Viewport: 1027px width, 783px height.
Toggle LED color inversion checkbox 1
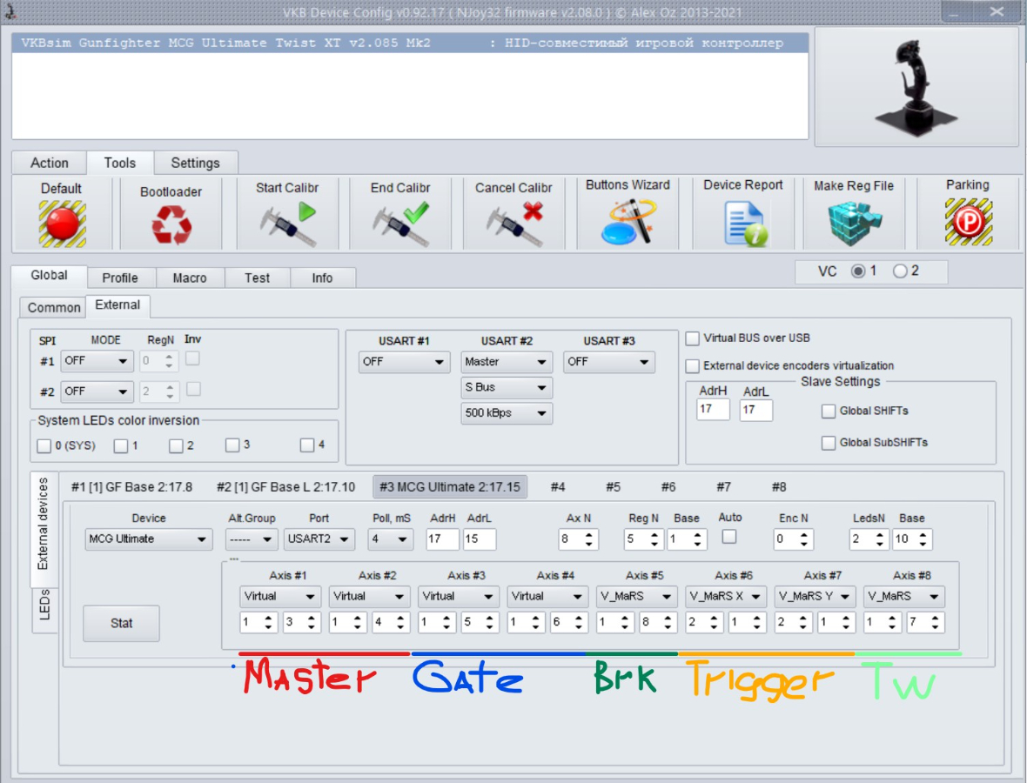120,445
